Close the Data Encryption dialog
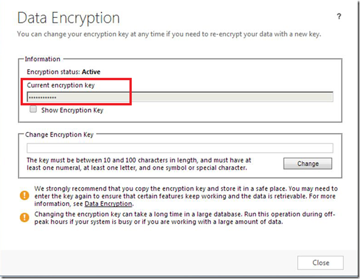This screenshot has width=360, height=279. (x=321, y=263)
